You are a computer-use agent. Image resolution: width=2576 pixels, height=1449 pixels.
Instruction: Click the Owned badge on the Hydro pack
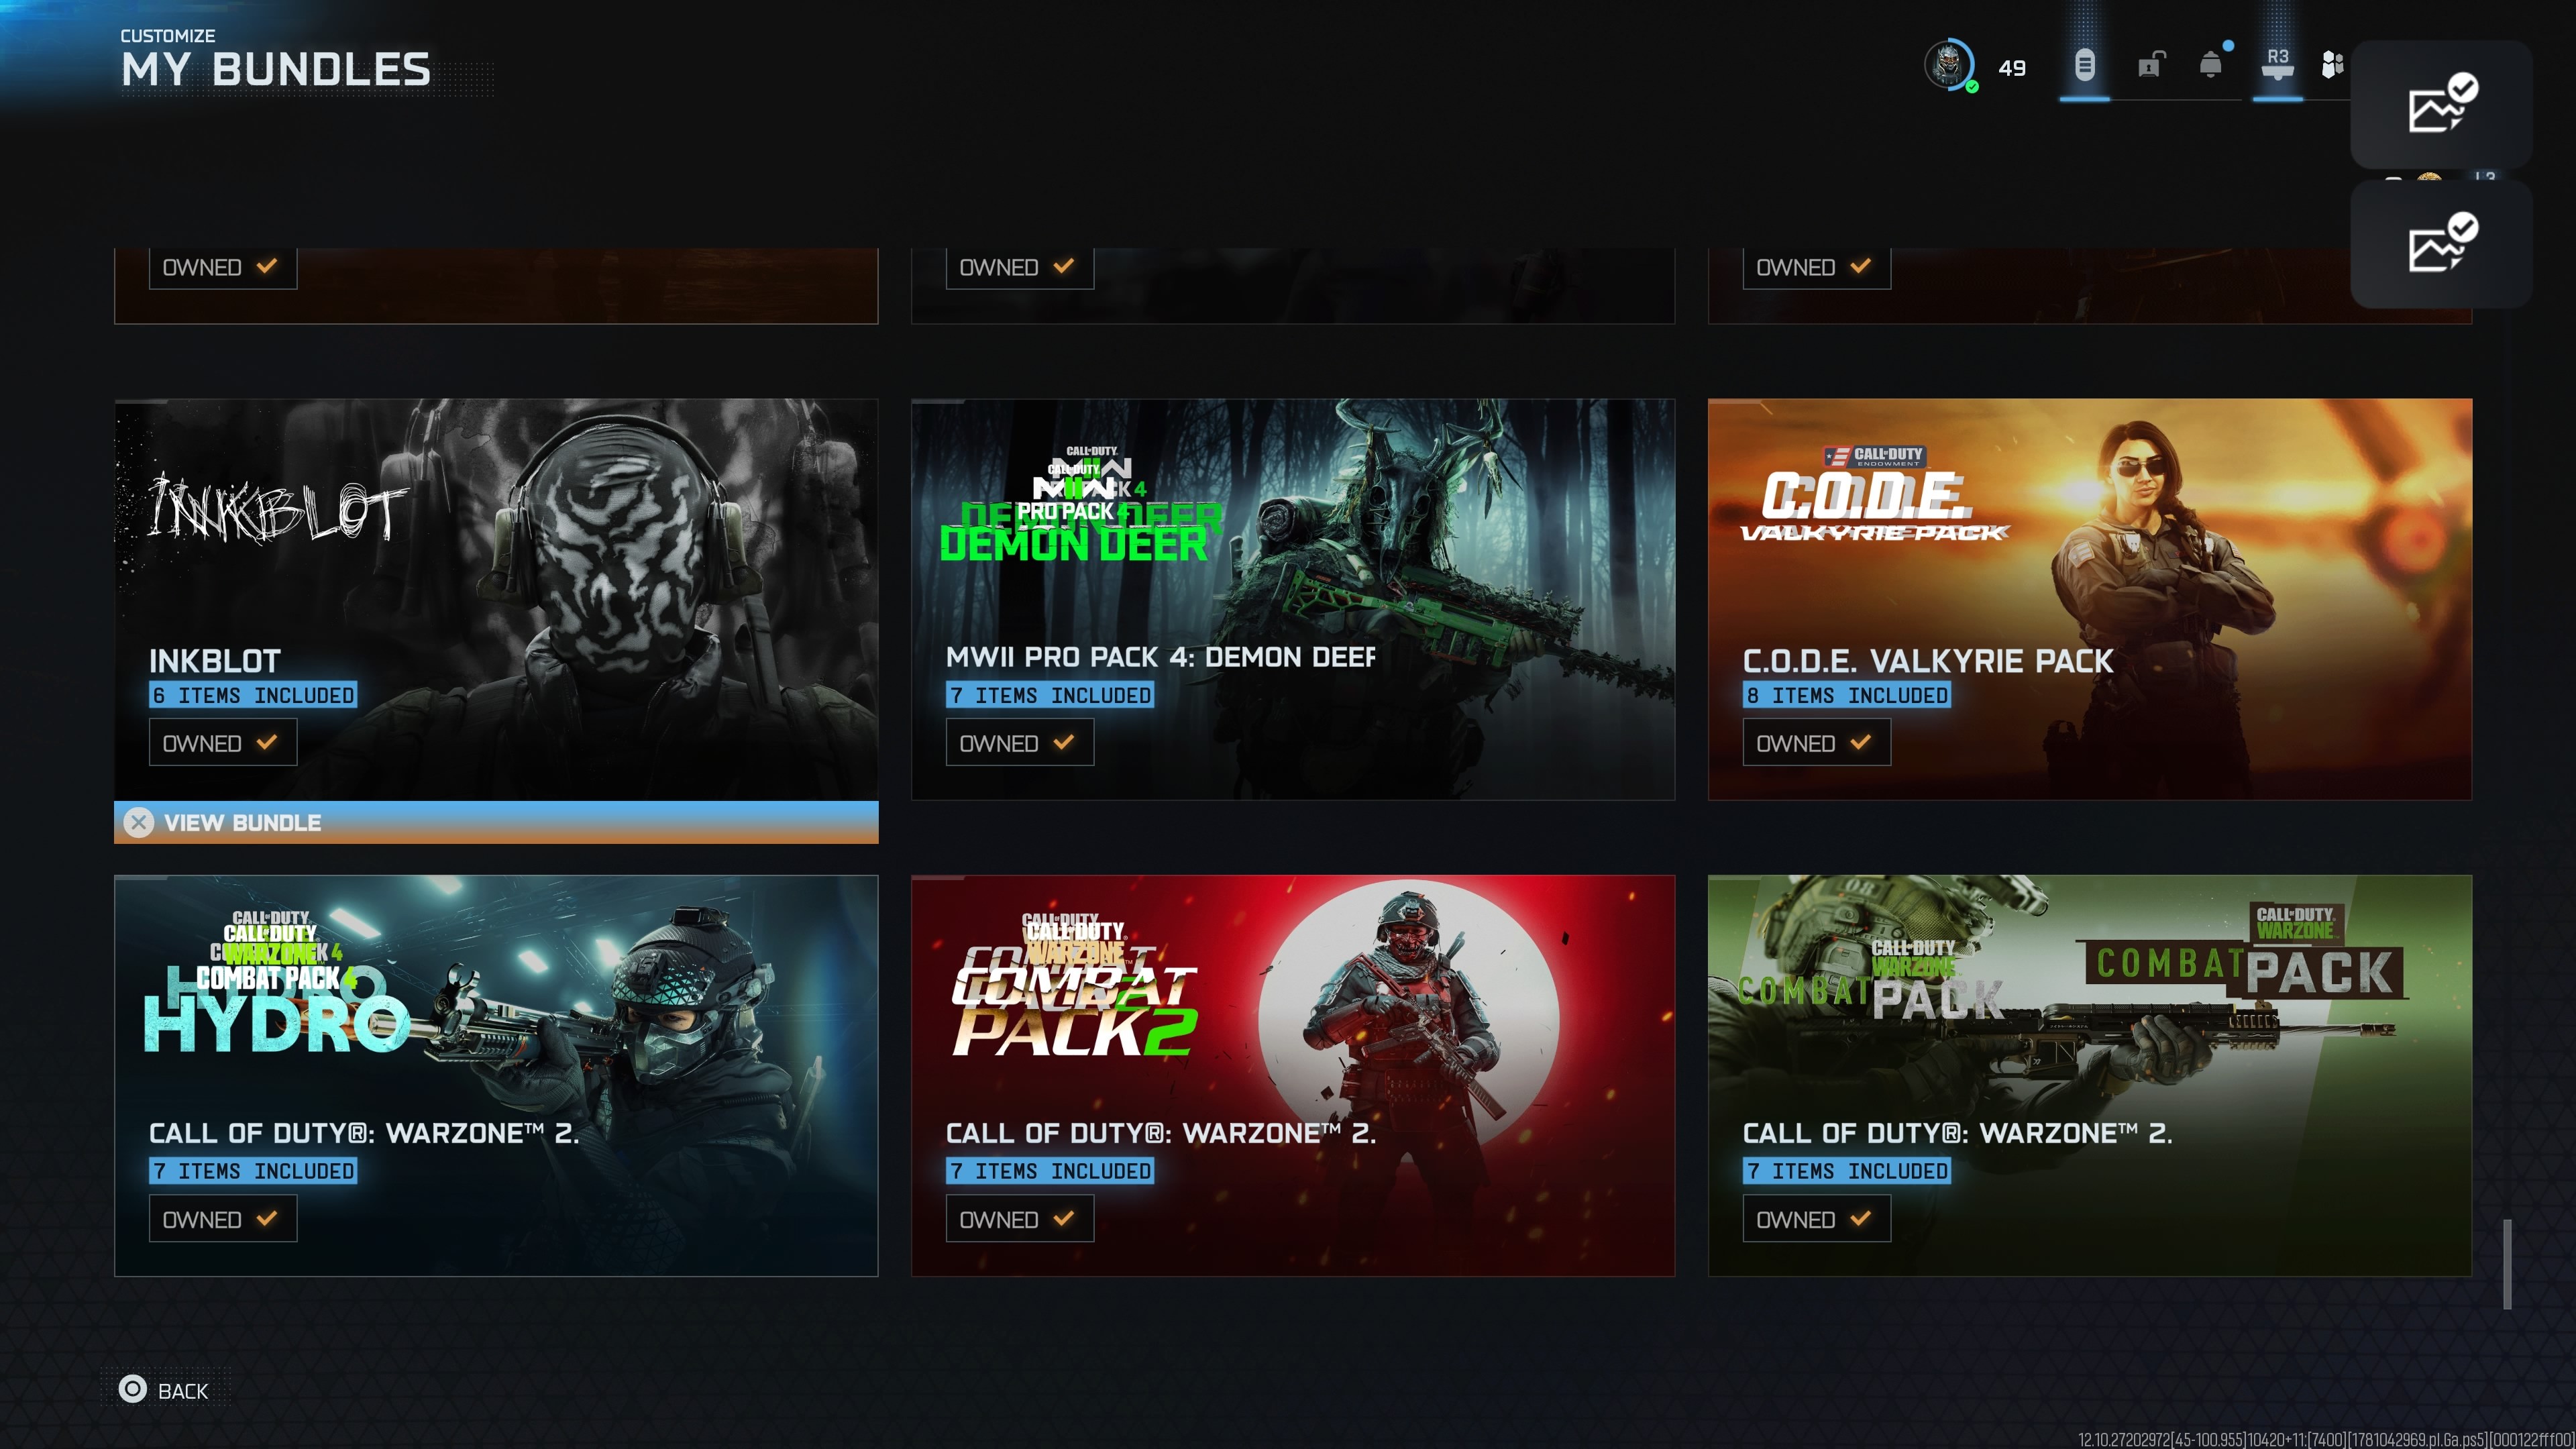click(223, 1219)
